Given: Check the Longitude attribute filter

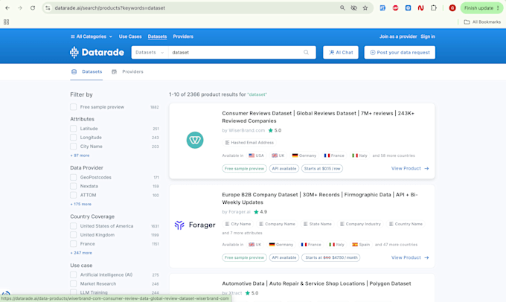Looking at the screenshot, I should [x=73, y=138].
